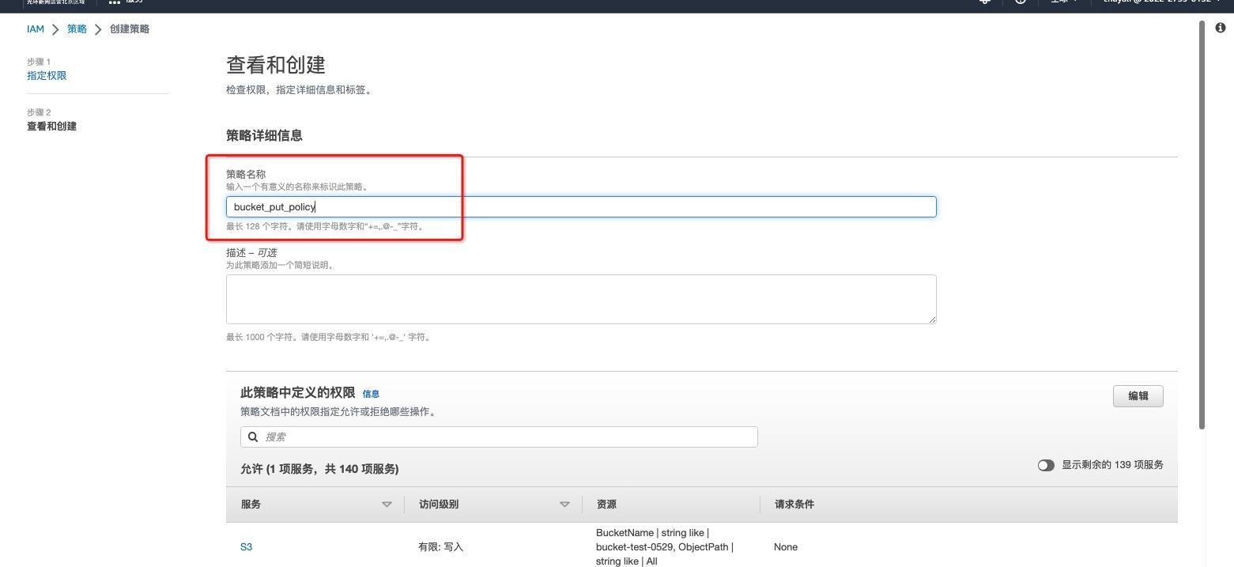Viewport: 1234px width, 567px height.
Task: Click the permissions 搜索 box
Action: (x=499, y=437)
